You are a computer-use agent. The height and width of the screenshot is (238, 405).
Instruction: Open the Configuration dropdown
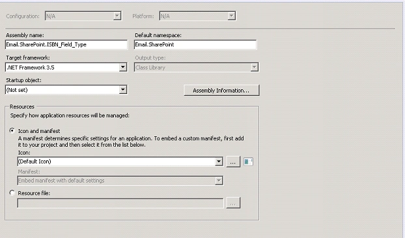(83, 16)
